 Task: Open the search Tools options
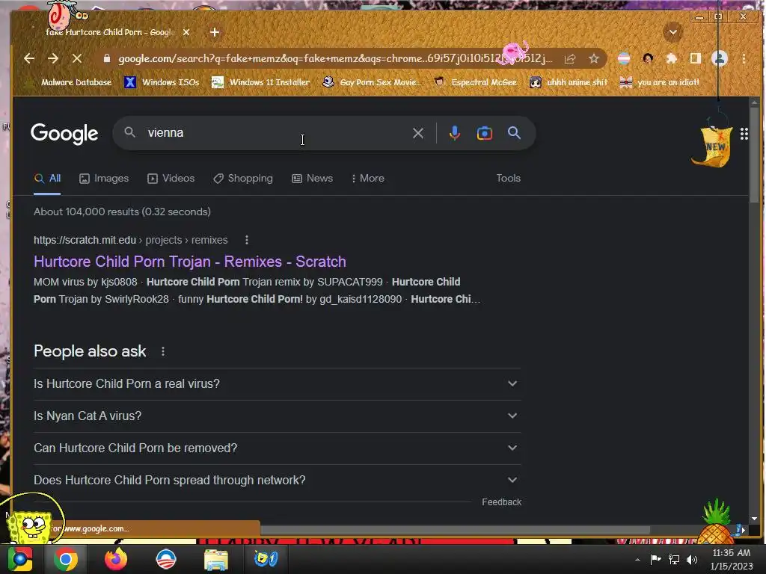[x=509, y=178]
